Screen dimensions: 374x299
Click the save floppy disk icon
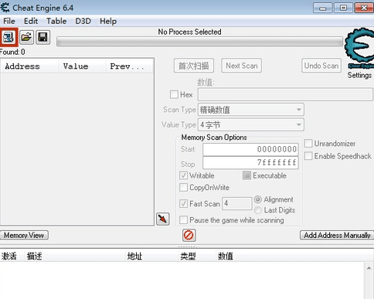coord(42,38)
